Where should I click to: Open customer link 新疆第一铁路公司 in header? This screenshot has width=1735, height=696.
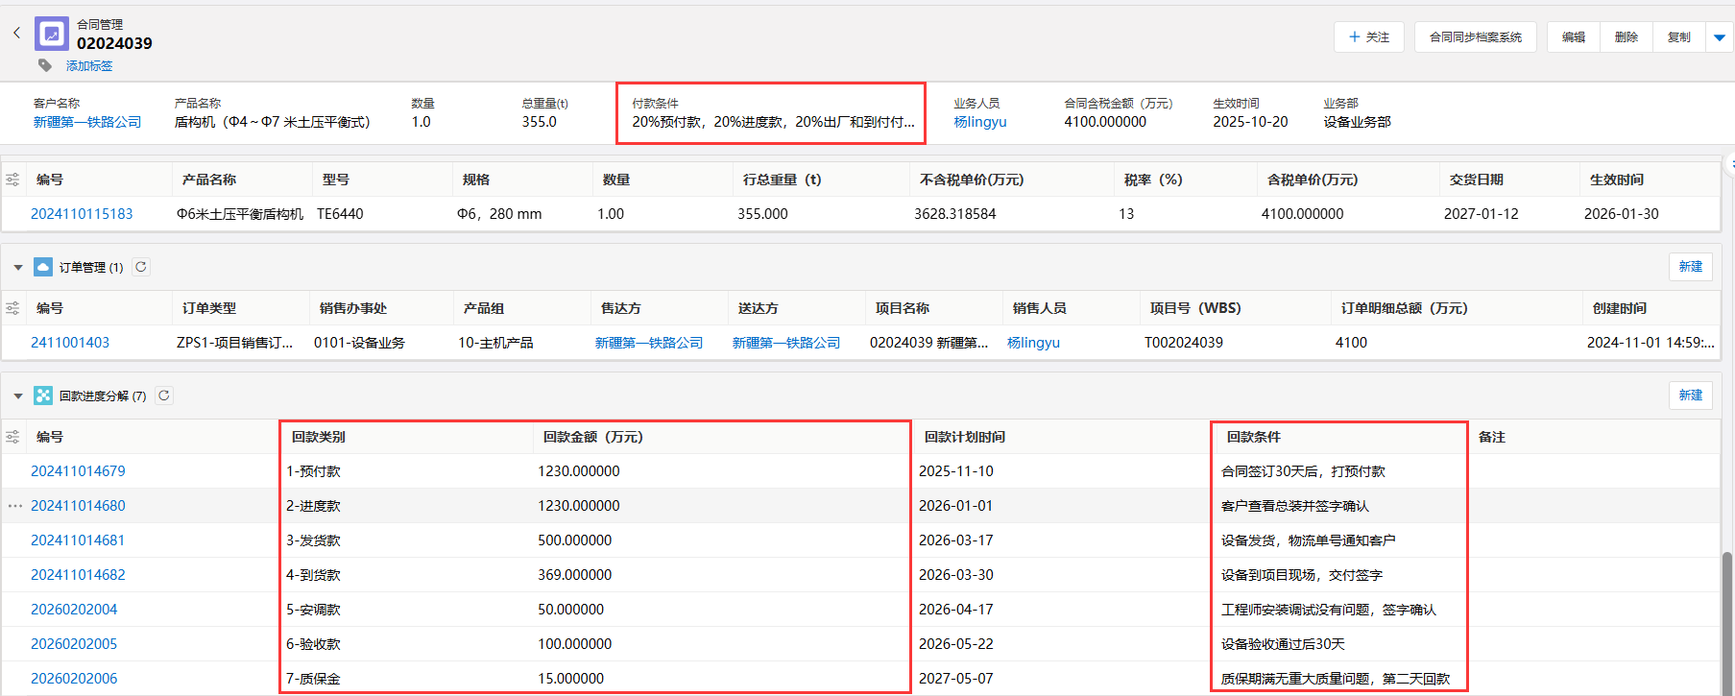(87, 122)
